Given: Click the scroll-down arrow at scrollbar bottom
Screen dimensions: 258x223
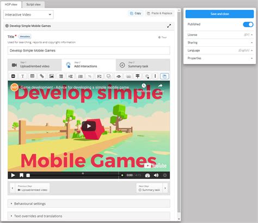Looking at the screenshot, I should 179,219.
